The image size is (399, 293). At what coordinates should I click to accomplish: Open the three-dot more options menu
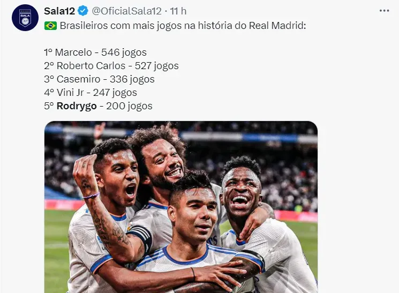pos(384,11)
